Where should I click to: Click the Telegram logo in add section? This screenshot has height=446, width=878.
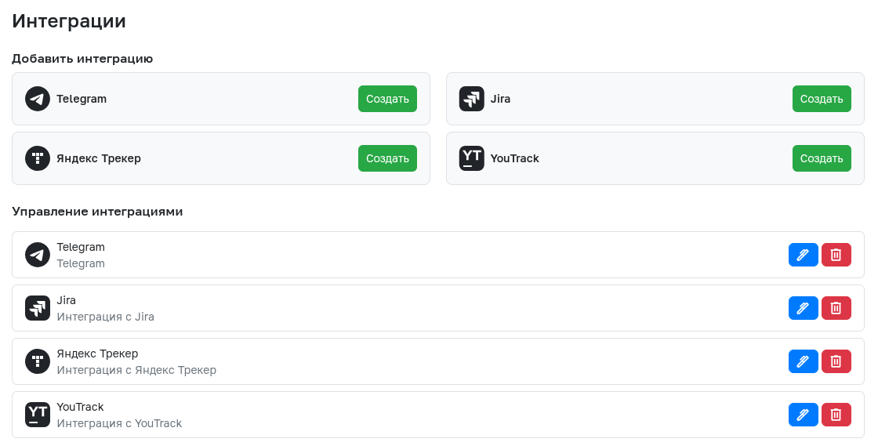(37, 99)
